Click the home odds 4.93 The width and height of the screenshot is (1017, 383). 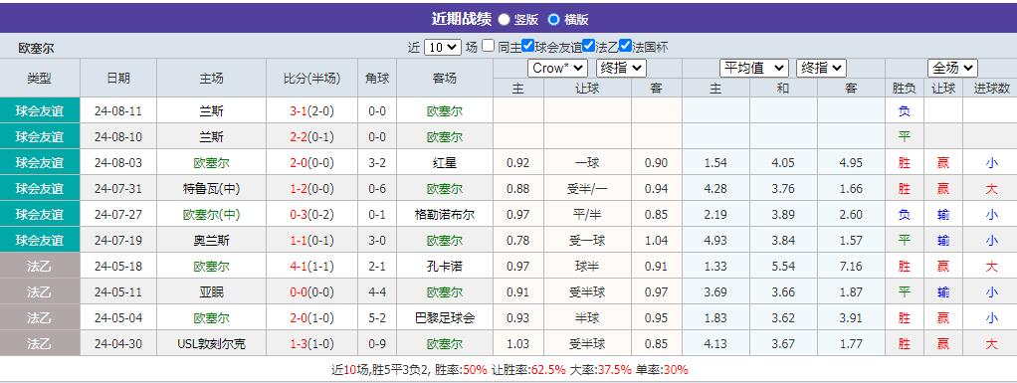715,241
